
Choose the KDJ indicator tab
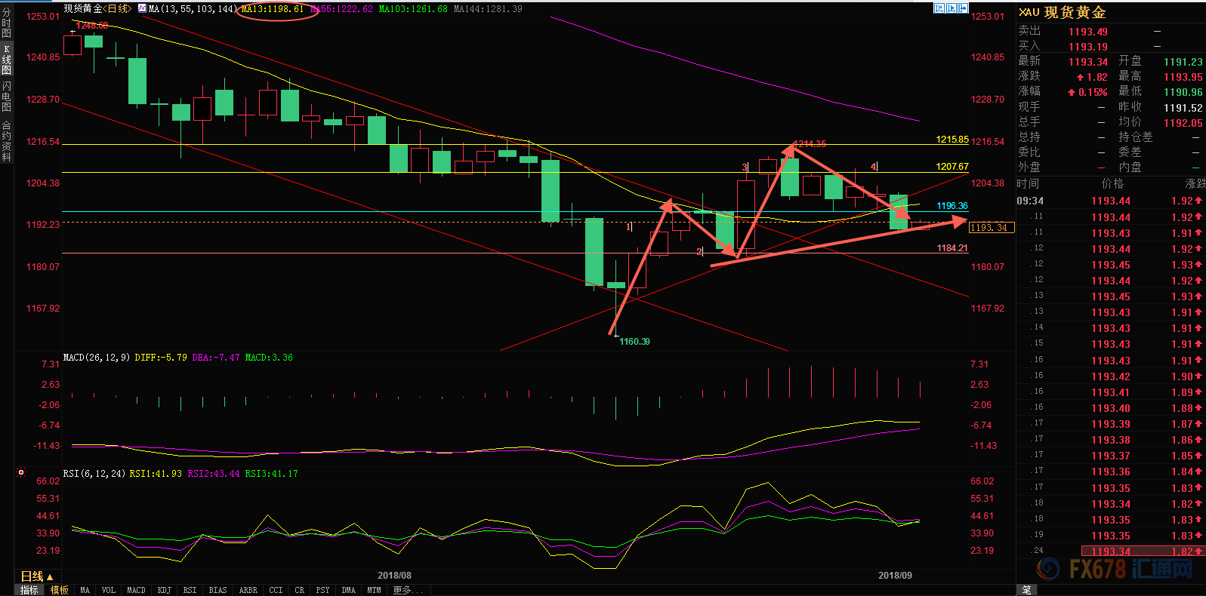click(x=164, y=590)
